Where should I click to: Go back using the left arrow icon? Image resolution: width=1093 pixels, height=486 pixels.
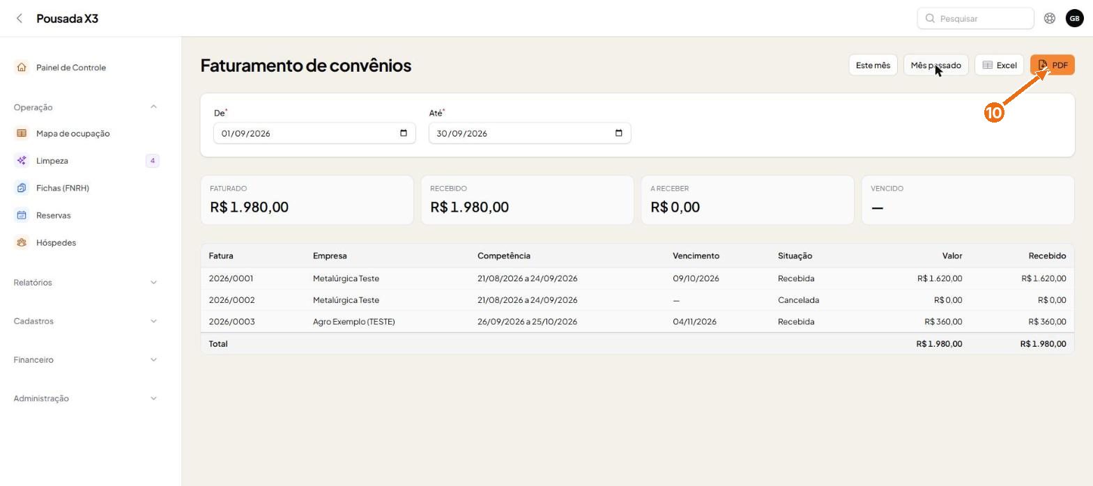point(20,18)
